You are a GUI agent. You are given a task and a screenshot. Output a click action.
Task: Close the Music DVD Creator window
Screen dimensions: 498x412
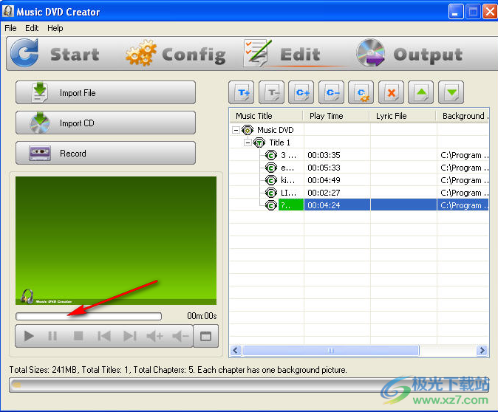click(x=490, y=12)
